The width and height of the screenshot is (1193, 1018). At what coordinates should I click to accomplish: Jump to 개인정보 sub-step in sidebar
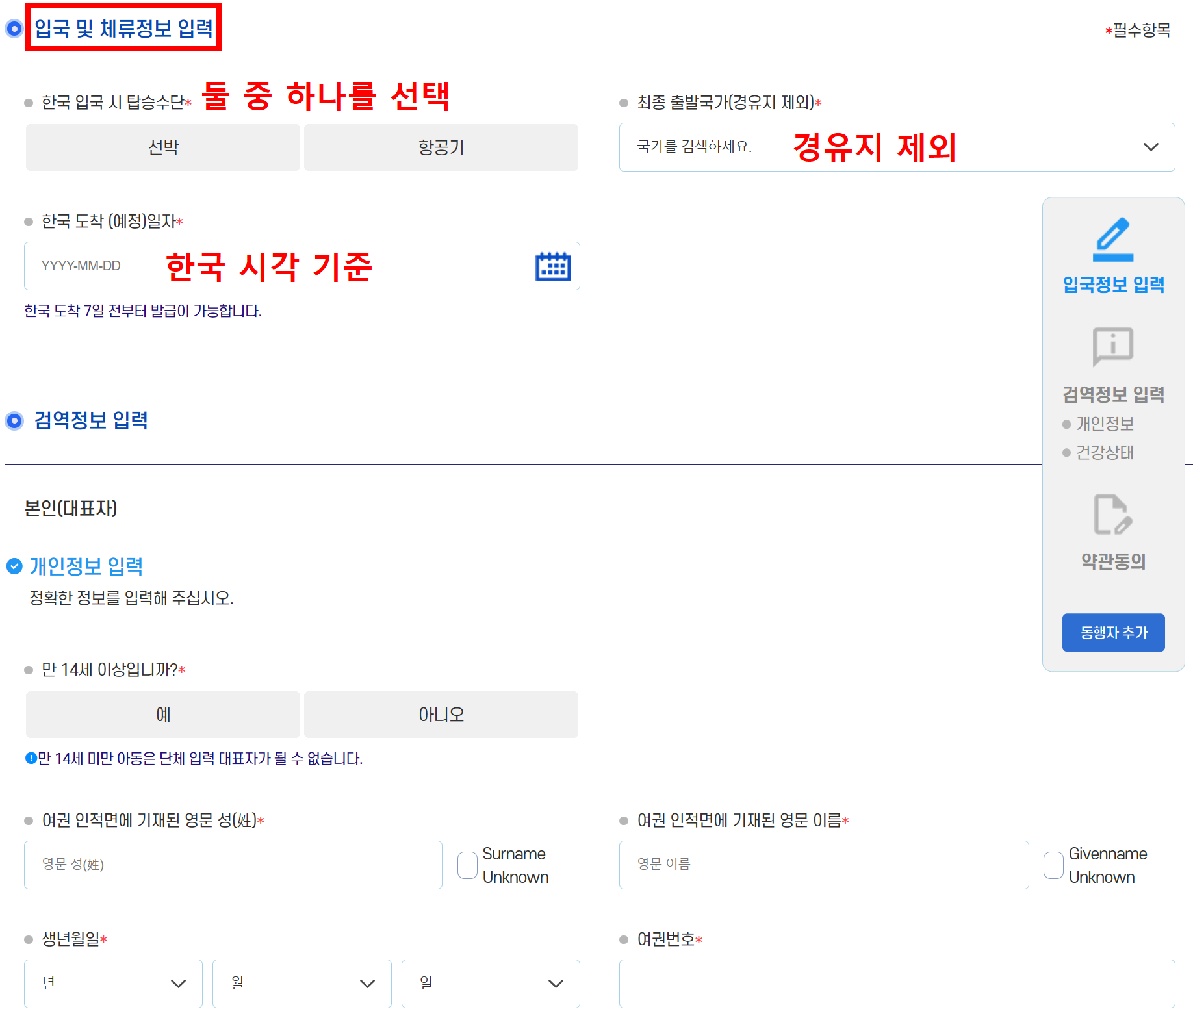pos(1105,424)
